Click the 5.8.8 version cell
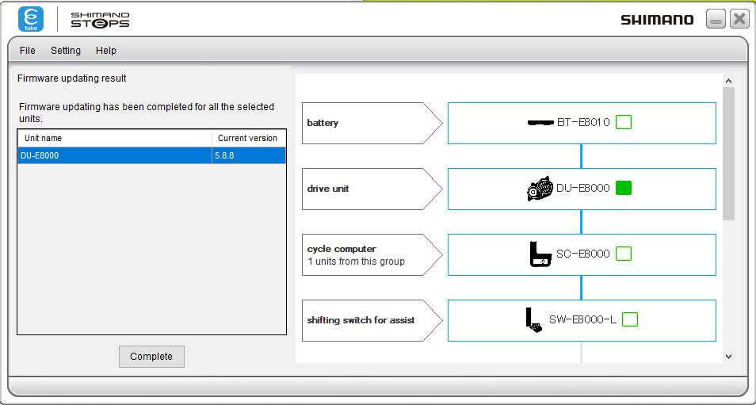 pos(249,155)
